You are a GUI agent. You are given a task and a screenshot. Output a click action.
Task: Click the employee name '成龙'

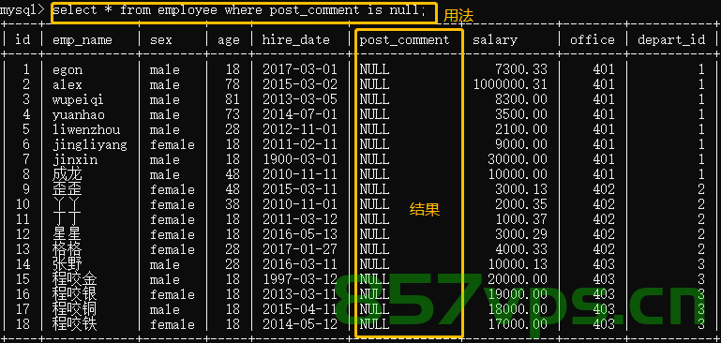tap(68, 174)
